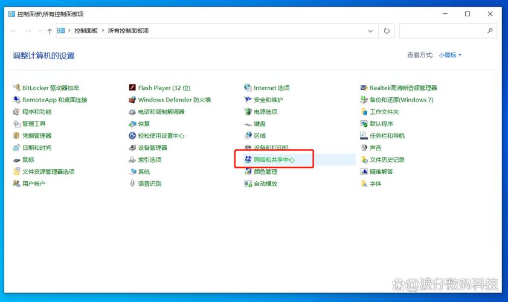Click the 文件资源管理器选项 icon
508x302 pixels.
pos(16,172)
